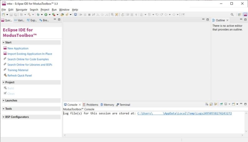Click the External Tools run icon
The image size is (248, 142).
point(54,15)
